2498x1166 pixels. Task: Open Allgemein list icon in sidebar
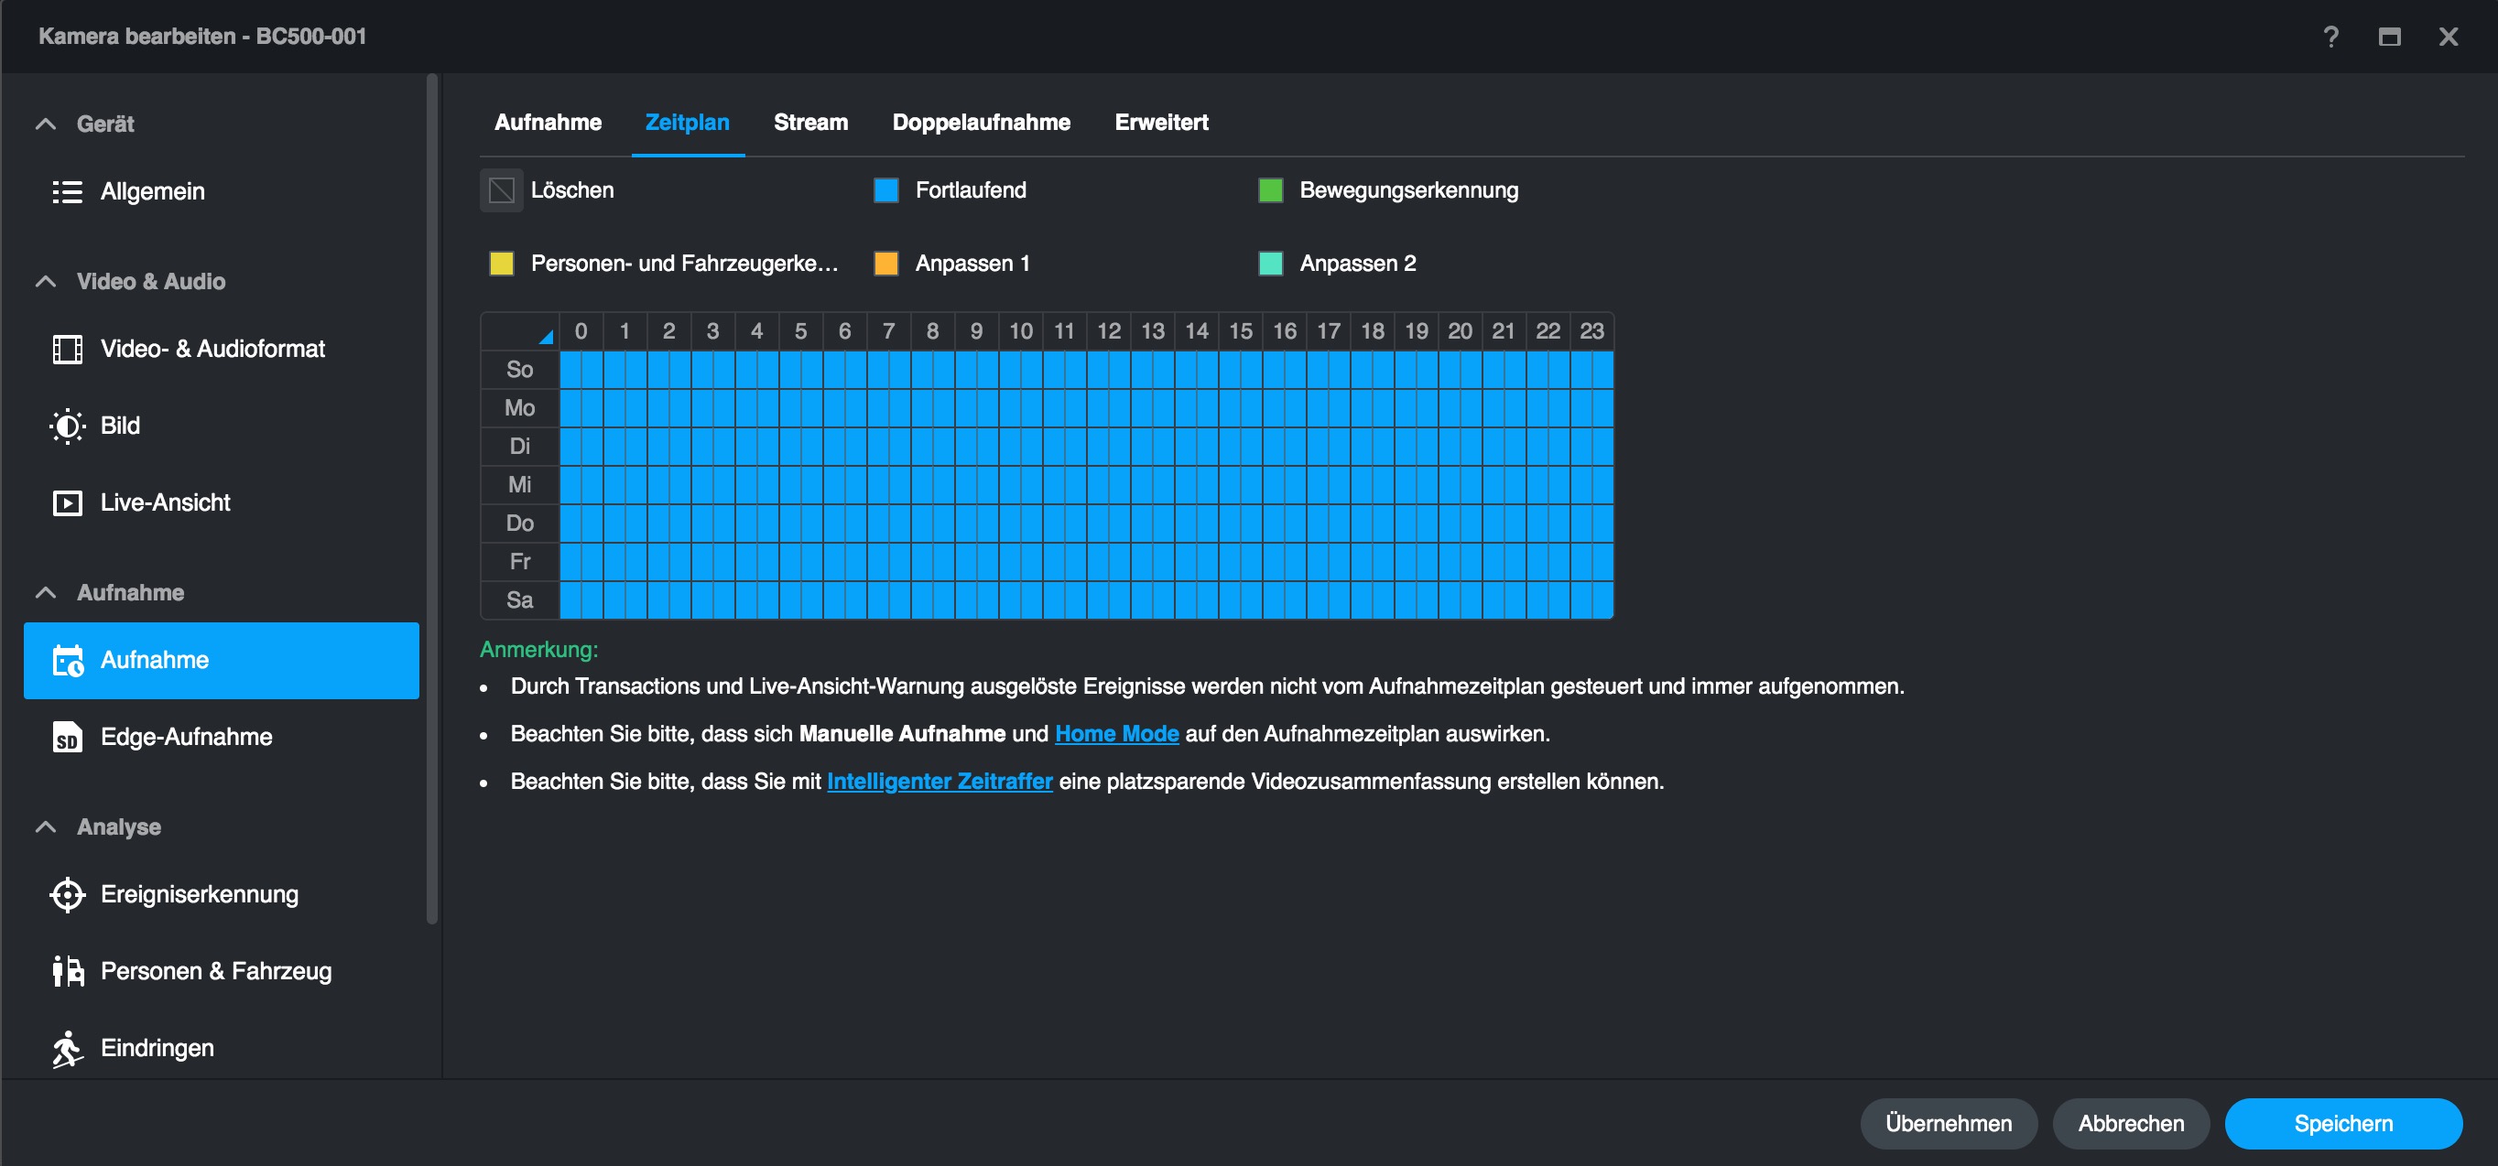point(67,192)
